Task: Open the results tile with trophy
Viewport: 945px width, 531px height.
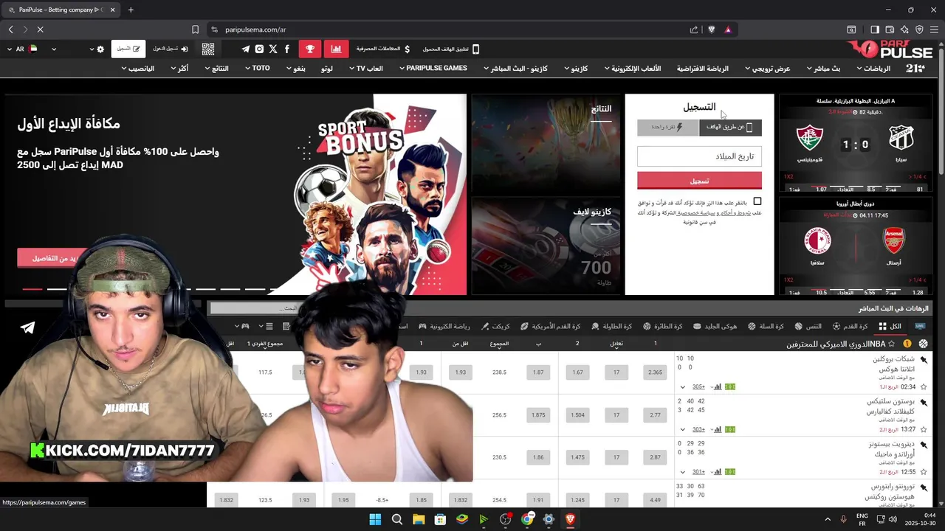Action: [546, 144]
